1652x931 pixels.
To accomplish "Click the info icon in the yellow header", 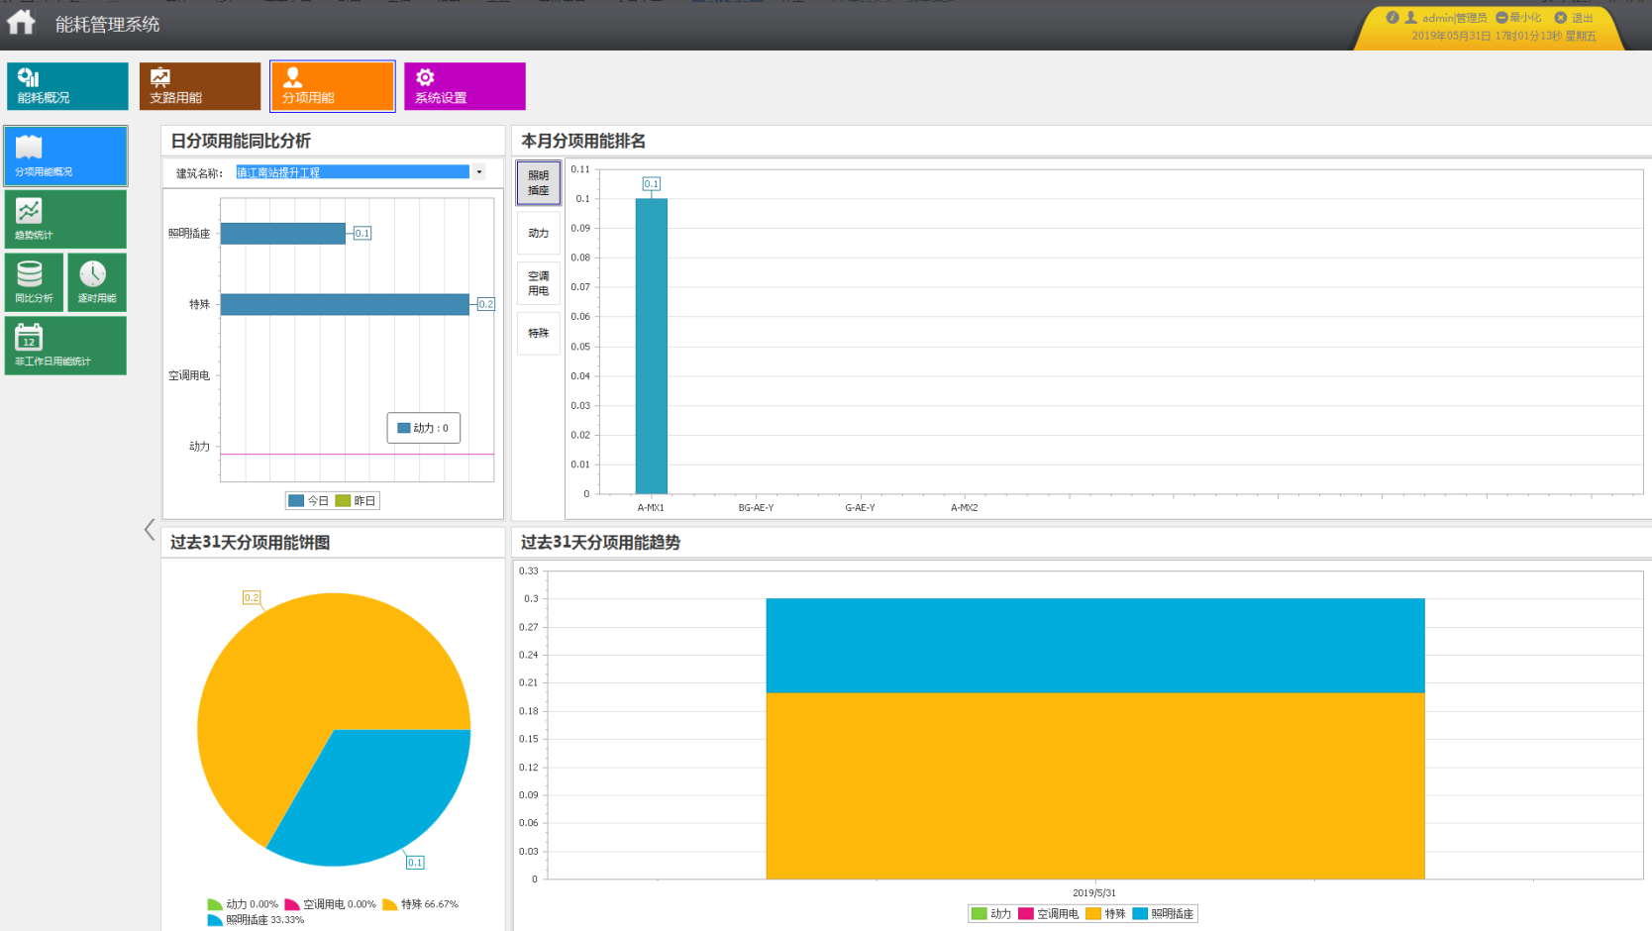I will click(x=1392, y=18).
